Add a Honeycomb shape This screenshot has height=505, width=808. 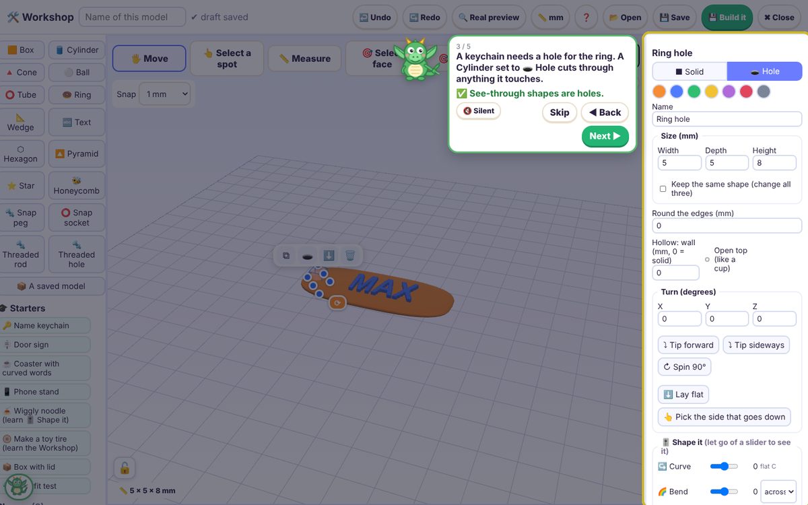[x=77, y=185]
